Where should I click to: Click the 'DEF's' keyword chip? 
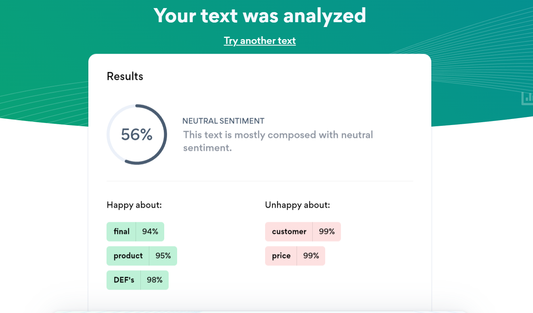123,280
